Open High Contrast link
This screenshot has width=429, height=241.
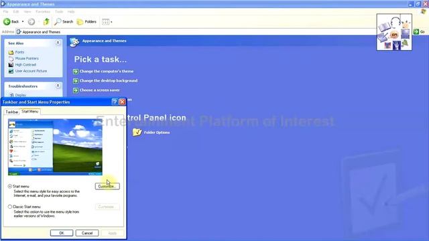tap(25, 64)
